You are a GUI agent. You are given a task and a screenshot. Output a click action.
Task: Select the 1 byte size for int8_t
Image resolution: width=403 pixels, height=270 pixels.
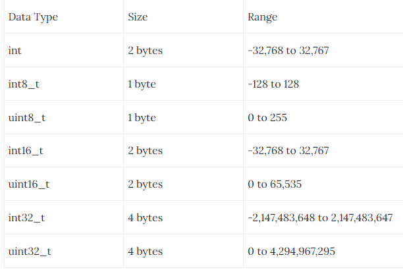point(142,84)
